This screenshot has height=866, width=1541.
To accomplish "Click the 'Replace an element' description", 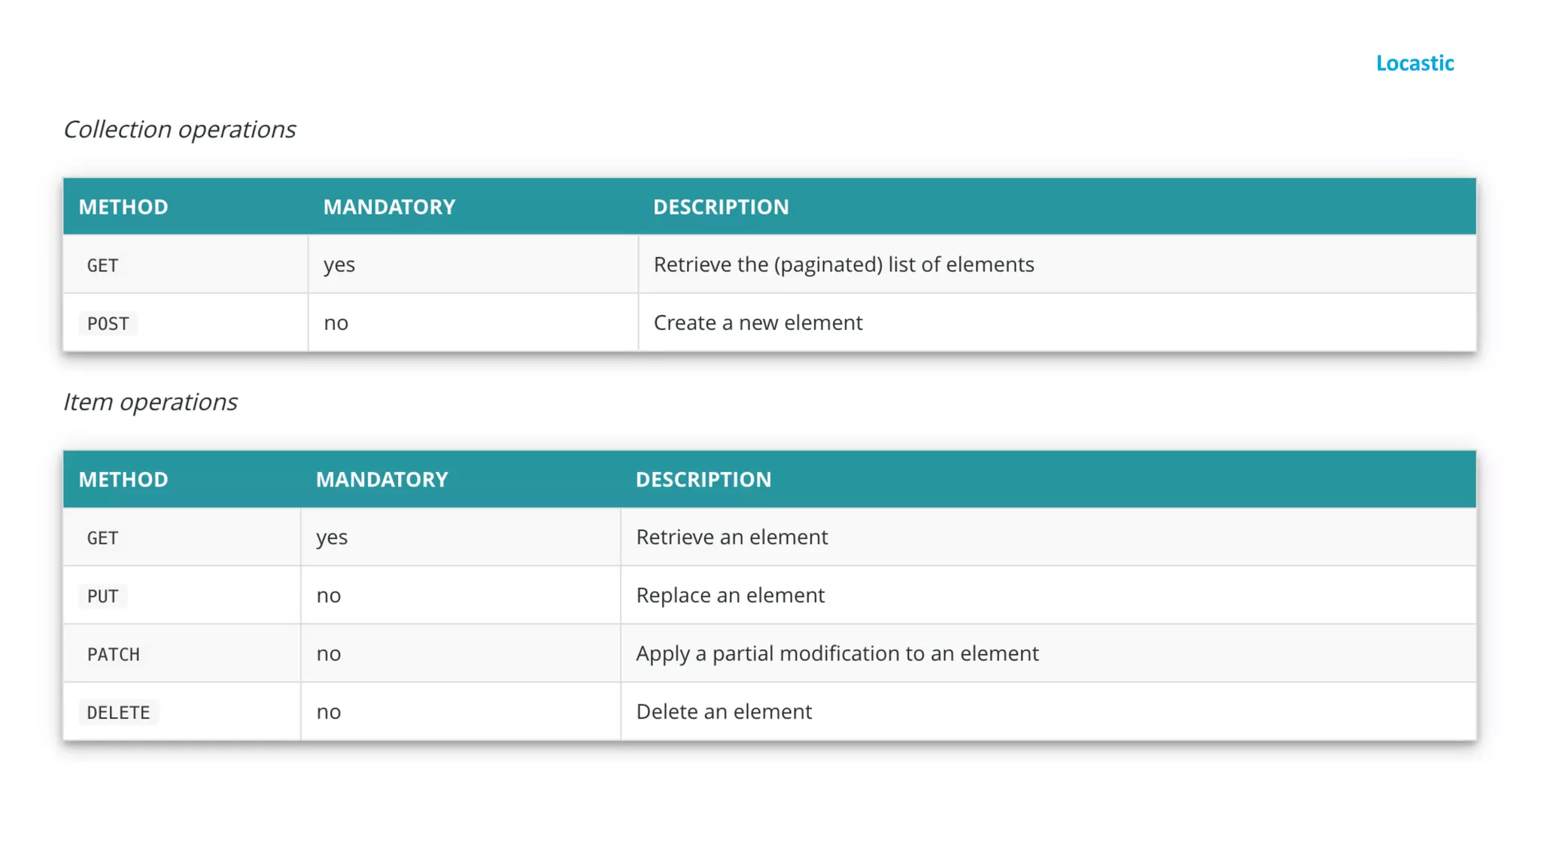I will (x=730, y=595).
